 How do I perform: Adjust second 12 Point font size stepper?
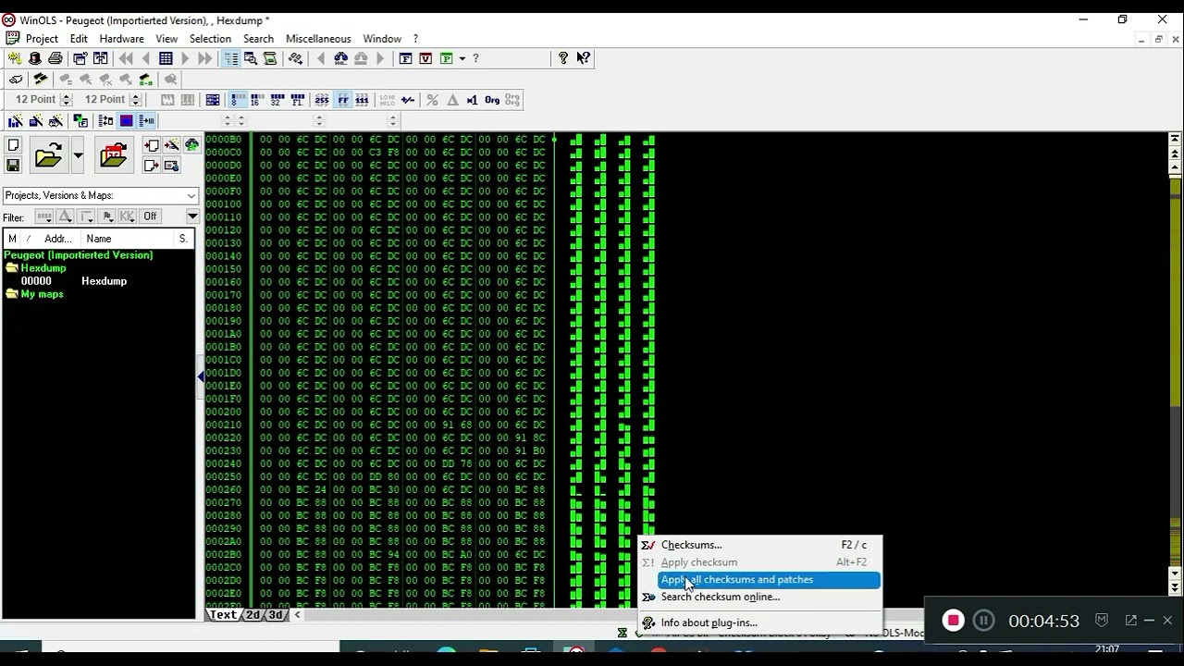click(x=135, y=100)
